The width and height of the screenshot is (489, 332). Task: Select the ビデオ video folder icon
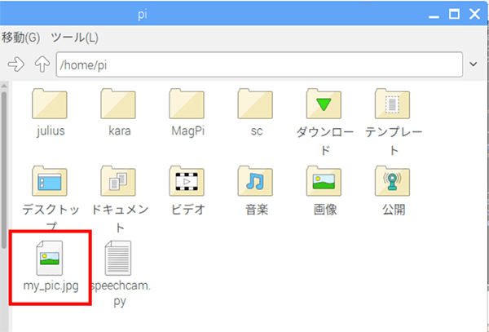(187, 181)
